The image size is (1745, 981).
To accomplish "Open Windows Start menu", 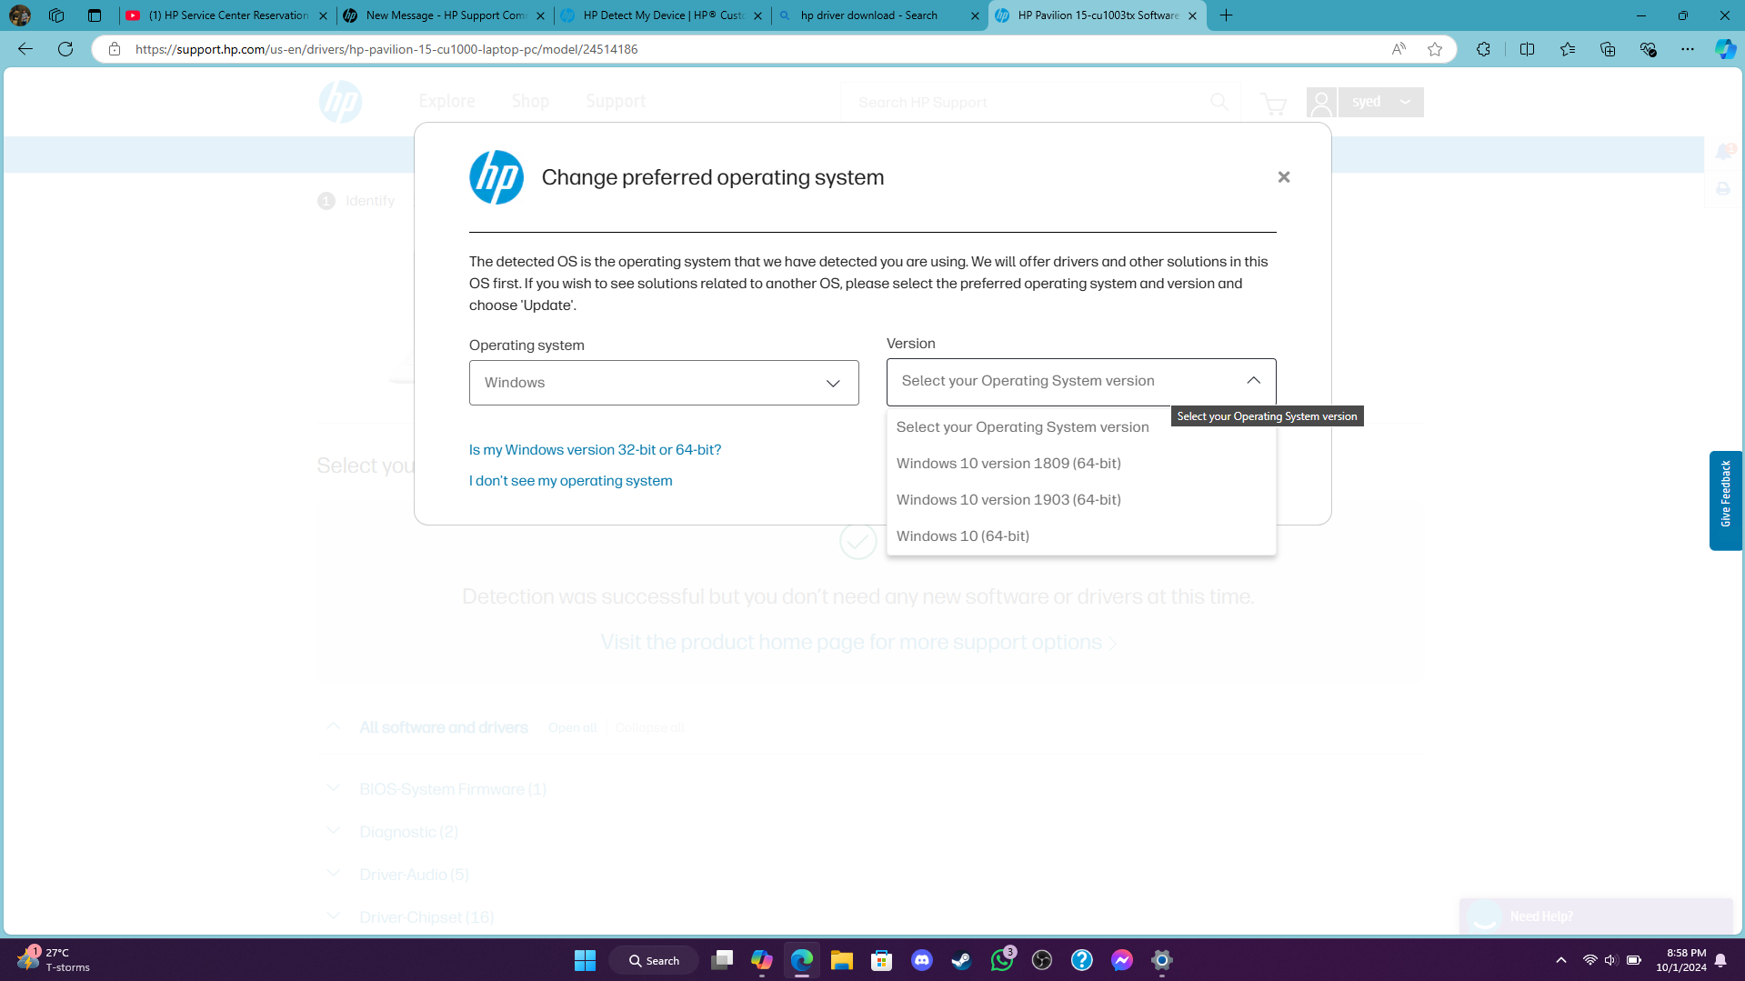I will point(585,960).
